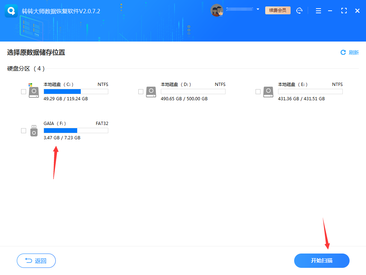Open the account dropdown next to the username
366x275 pixels.
click(x=258, y=9)
